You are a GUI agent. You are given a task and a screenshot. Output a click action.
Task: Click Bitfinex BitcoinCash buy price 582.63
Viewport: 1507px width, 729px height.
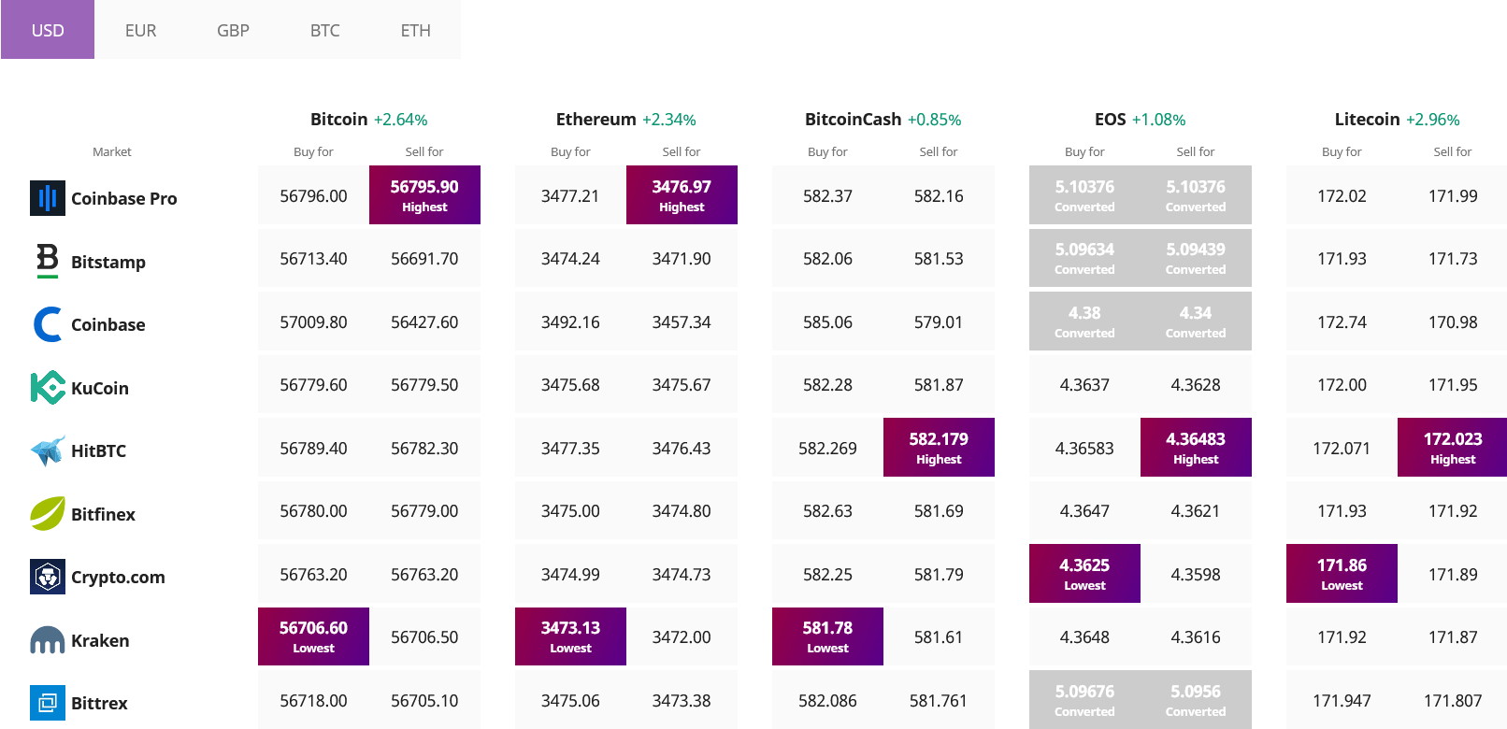pos(827,510)
